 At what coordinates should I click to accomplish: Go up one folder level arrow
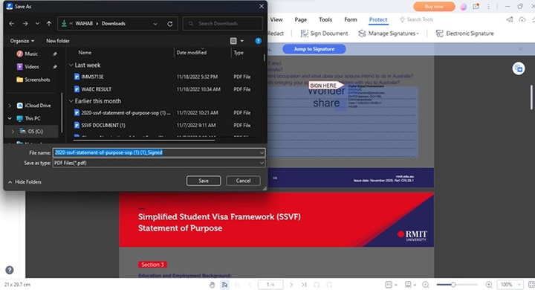pos(49,24)
